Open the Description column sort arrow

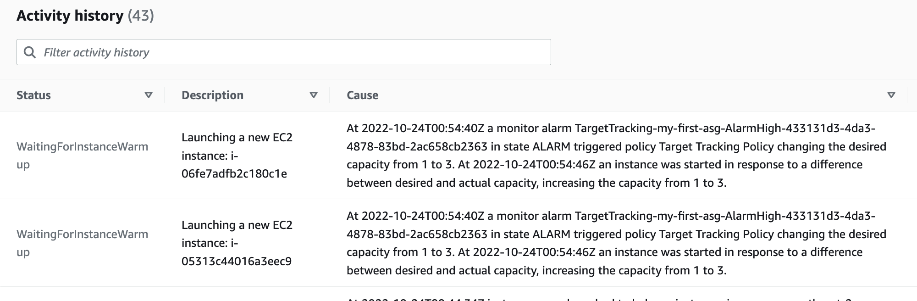(314, 95)
